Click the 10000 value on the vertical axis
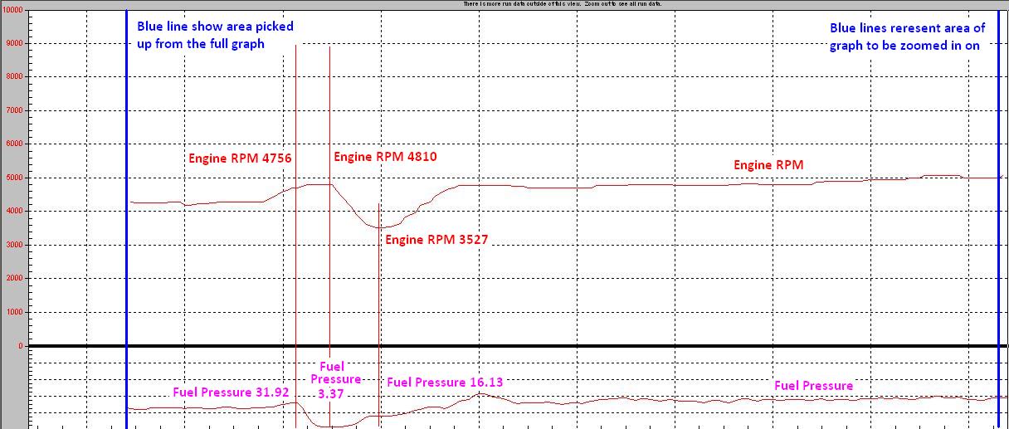 (12, 11)
